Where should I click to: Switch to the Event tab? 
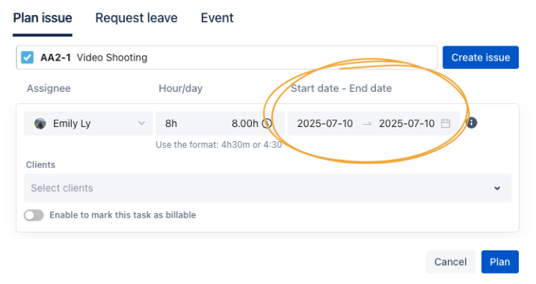point(217,18)
